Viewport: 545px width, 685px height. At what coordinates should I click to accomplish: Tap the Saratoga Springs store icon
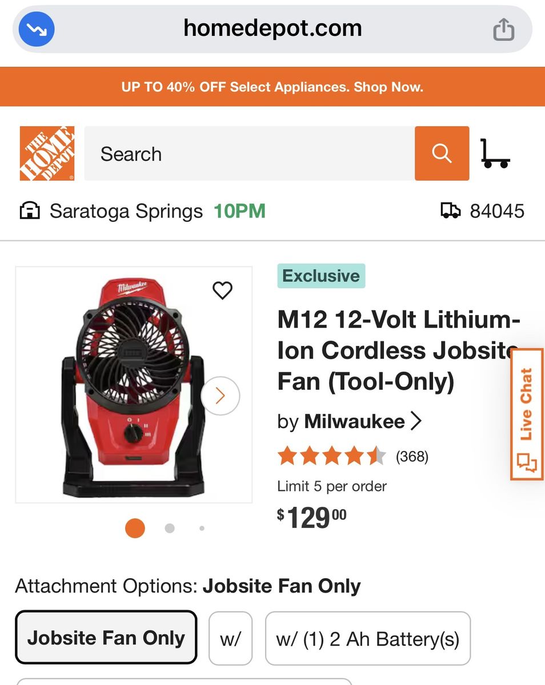pos(30,211)
